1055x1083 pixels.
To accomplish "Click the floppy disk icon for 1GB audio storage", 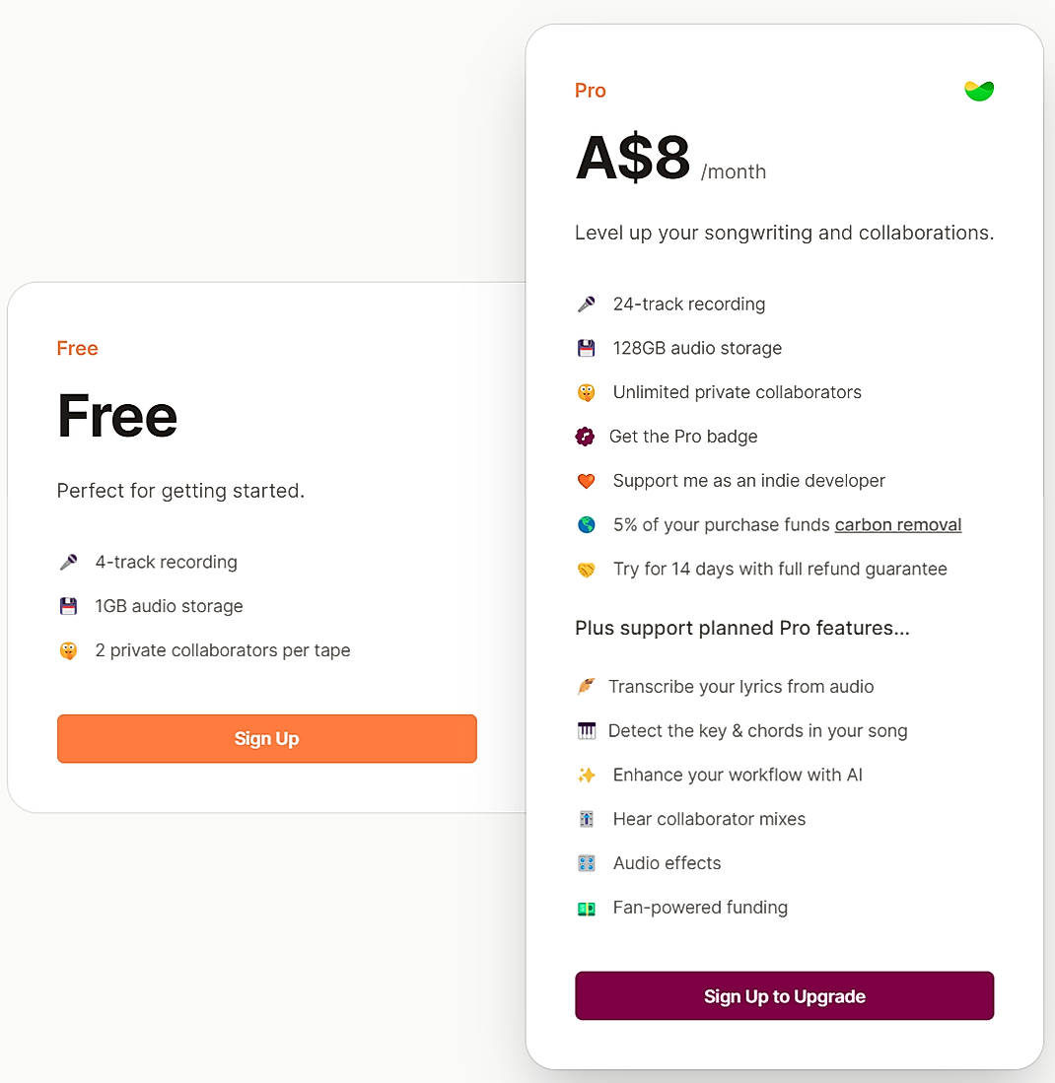I will pos(68,606).
